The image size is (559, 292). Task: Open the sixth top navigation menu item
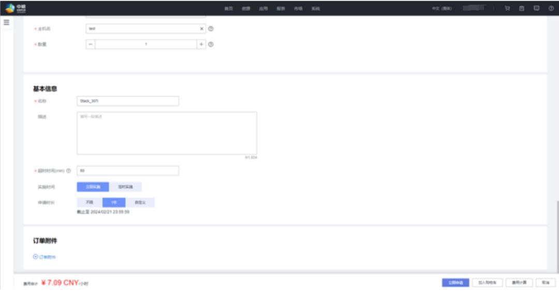tap(316, 9)
